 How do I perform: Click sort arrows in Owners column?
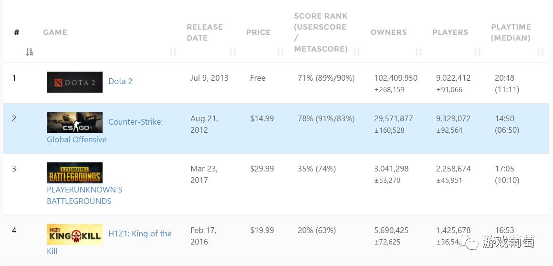tap(418, 52)
